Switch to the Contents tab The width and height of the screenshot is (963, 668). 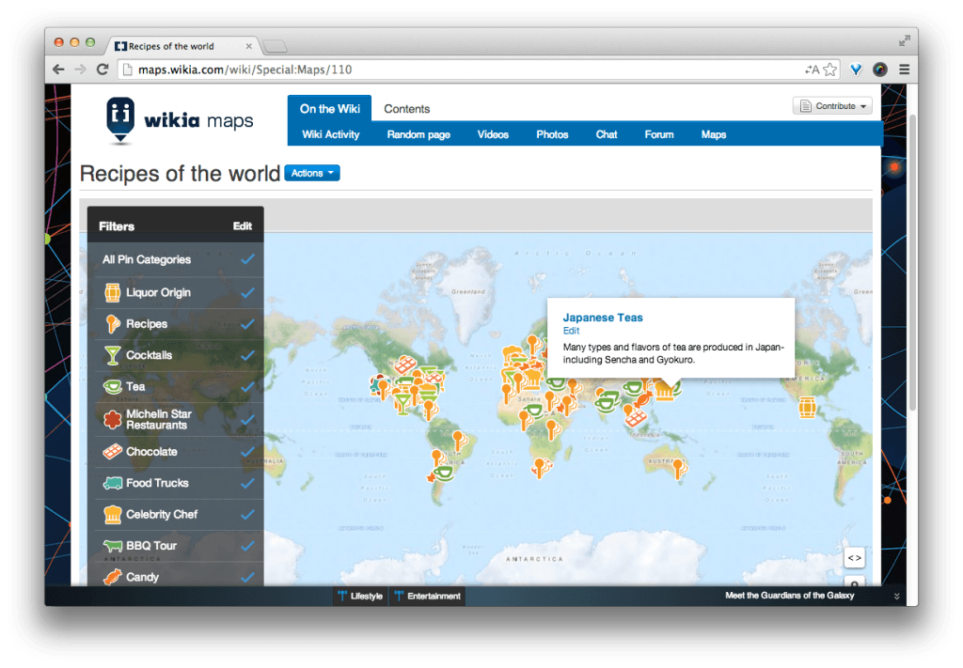click(406, 109)
